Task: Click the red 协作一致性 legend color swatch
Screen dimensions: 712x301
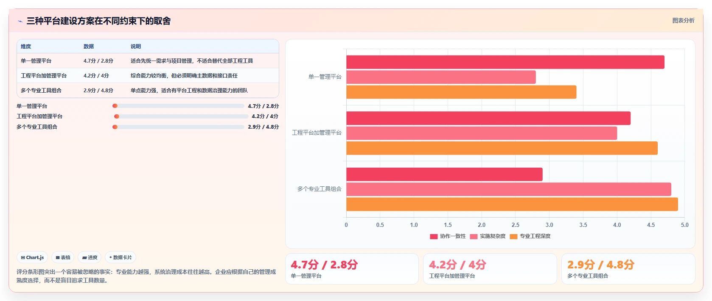Action: point(434,237)
